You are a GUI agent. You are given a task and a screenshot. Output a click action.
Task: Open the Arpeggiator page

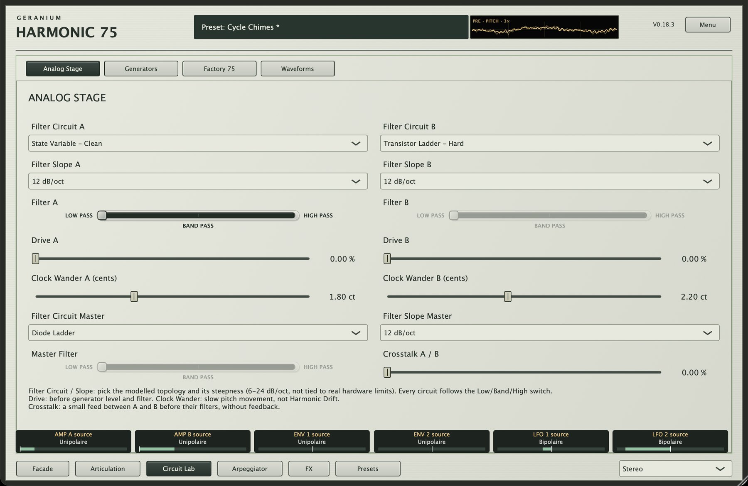250,469
